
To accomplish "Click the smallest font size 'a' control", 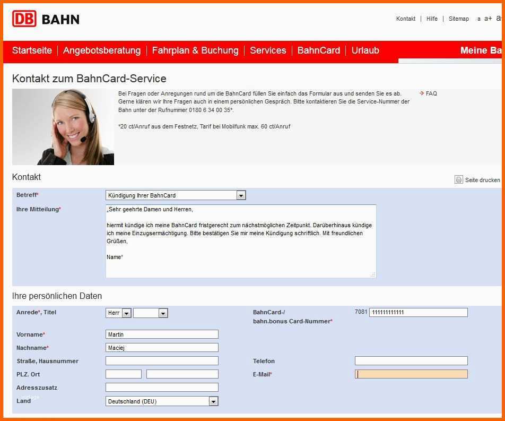I will tap(478, 19).
